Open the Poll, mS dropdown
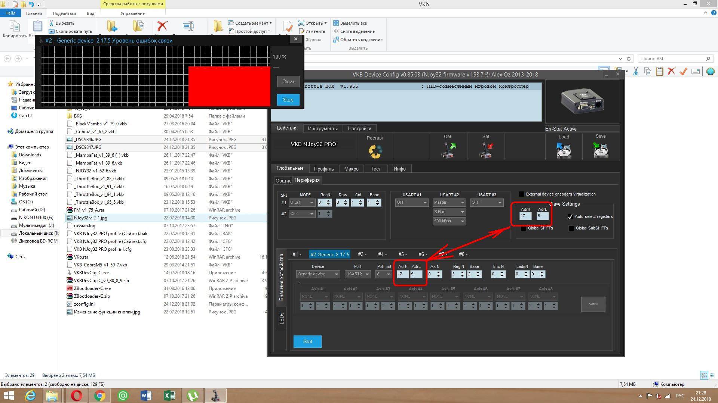Image resolution: width=718 pixels, height=403 pixels. pos(384,274)
